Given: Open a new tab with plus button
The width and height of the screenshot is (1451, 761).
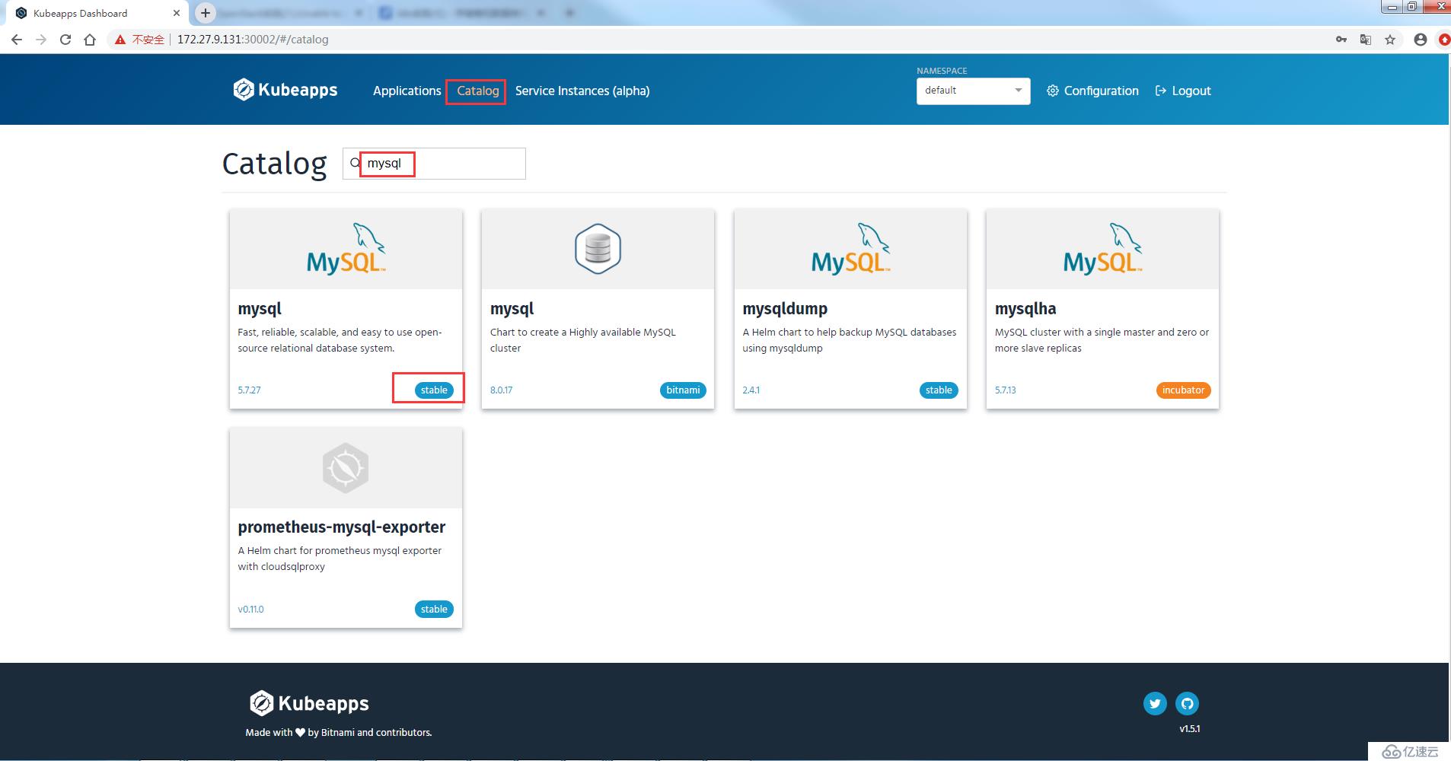Looking at the screenshot, I should tap(206, 13).
